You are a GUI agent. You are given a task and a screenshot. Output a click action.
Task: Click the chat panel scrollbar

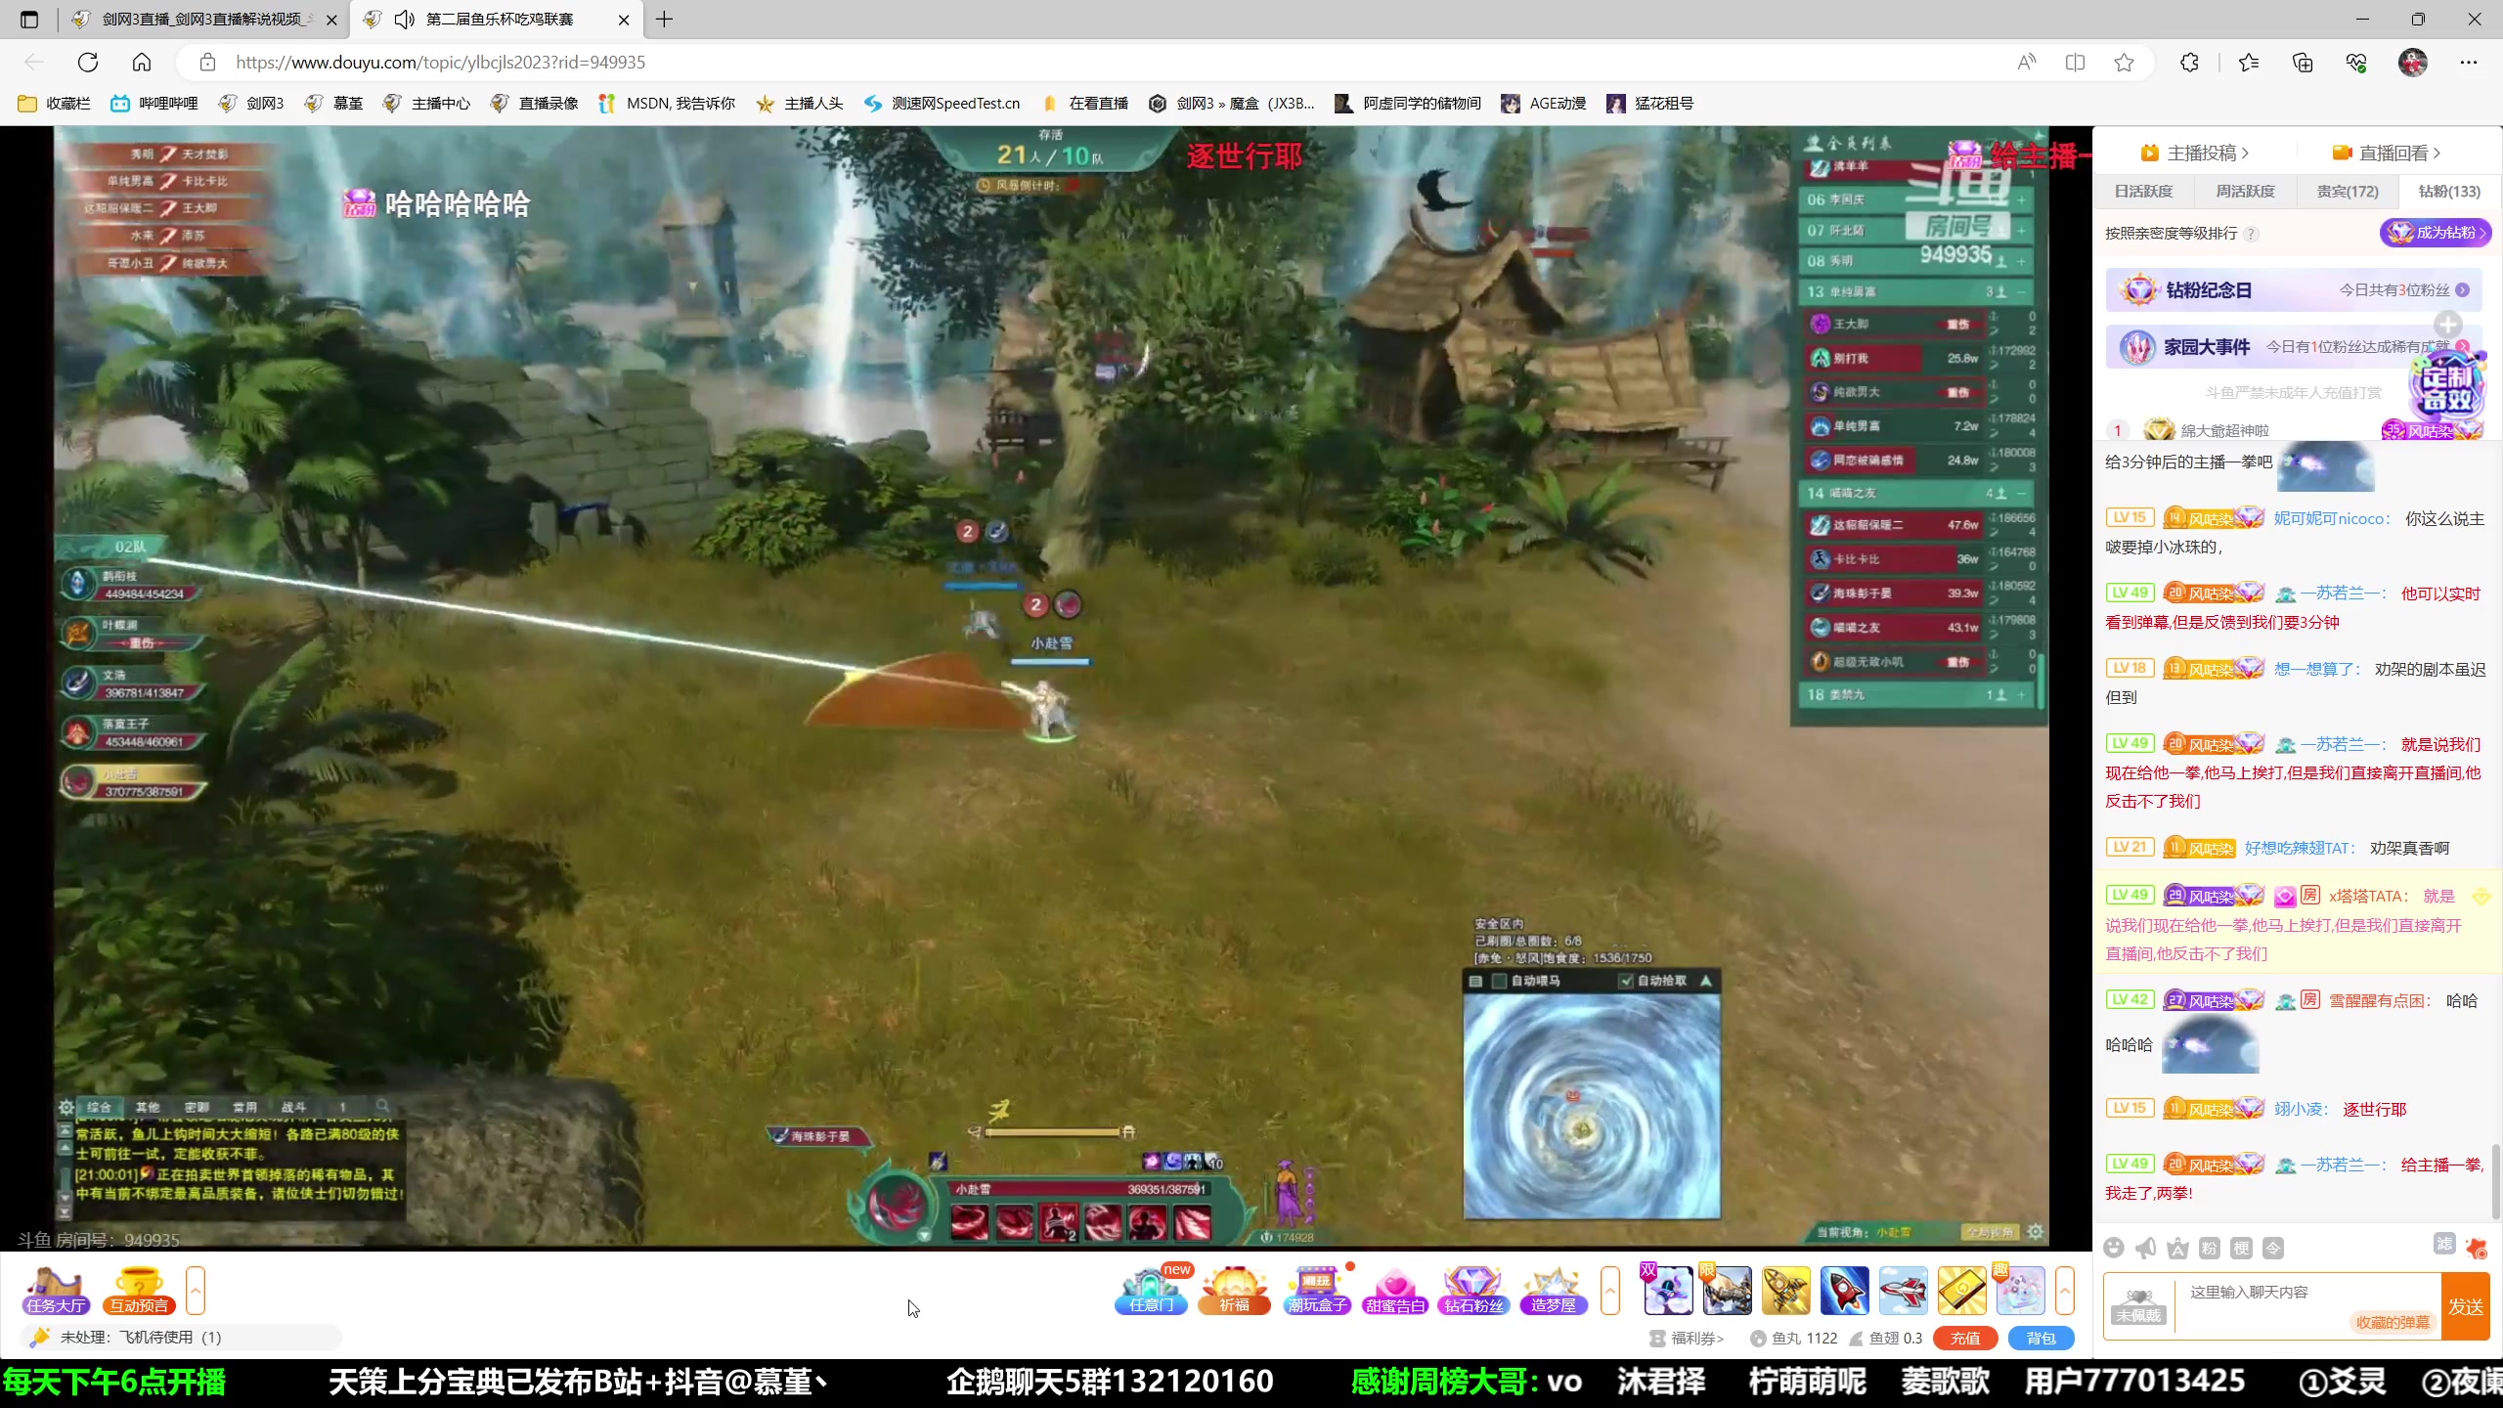click(2494, 1181)
